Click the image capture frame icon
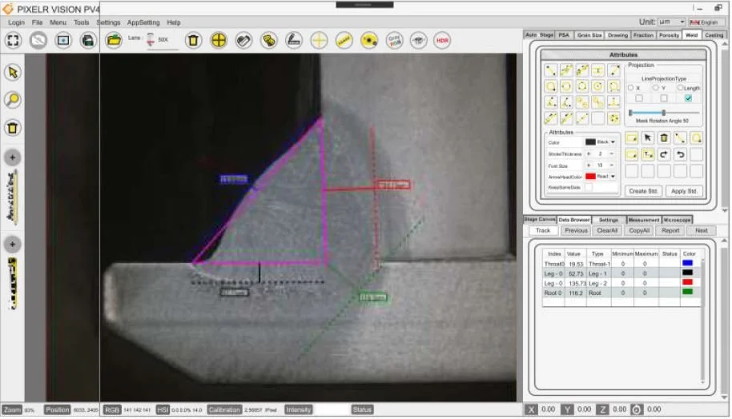 click(x=63, y=41)
